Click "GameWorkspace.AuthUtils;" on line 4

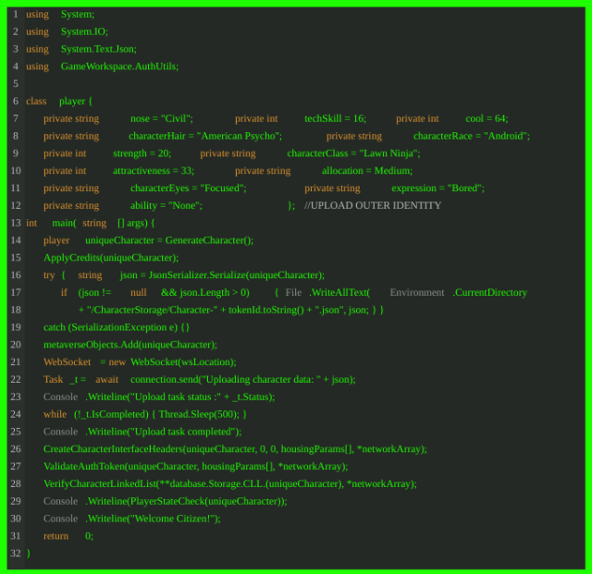click(x=119, y=67)
